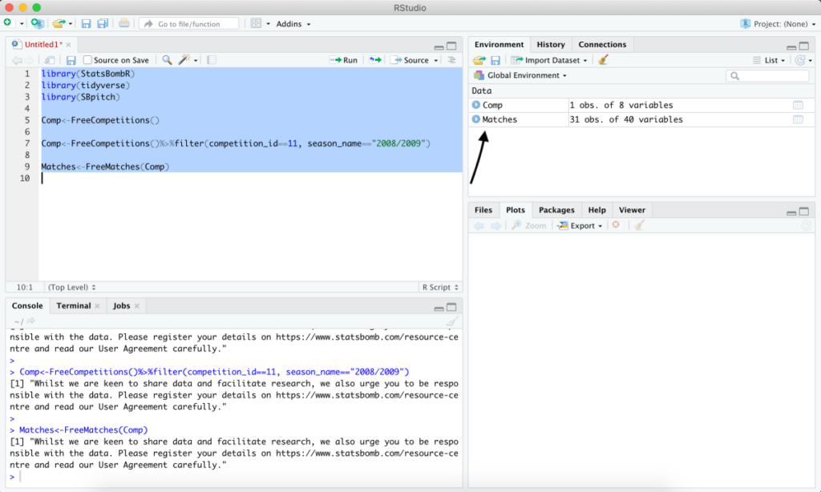This screenshot has height=492, width=821.
Task: Show the next plot in the Plots pane
Action: coord(495,226)
